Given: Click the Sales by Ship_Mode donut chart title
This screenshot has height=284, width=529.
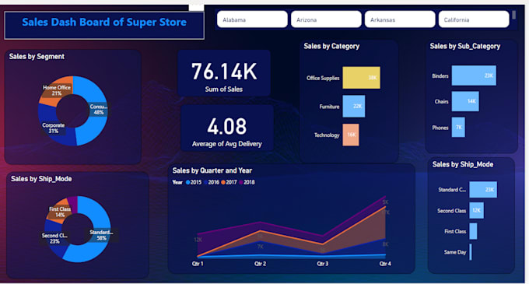Looking at the screenshot, I should tap(41, 179).
